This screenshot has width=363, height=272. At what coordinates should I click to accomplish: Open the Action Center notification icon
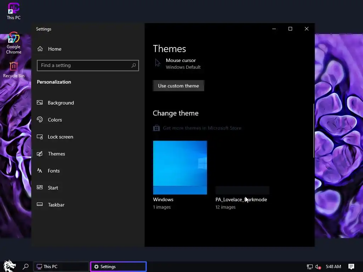tap(351, 267)
